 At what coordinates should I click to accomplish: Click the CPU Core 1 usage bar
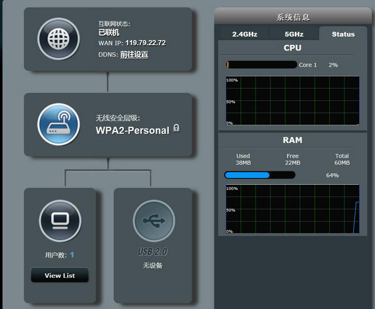click(261, 65)
